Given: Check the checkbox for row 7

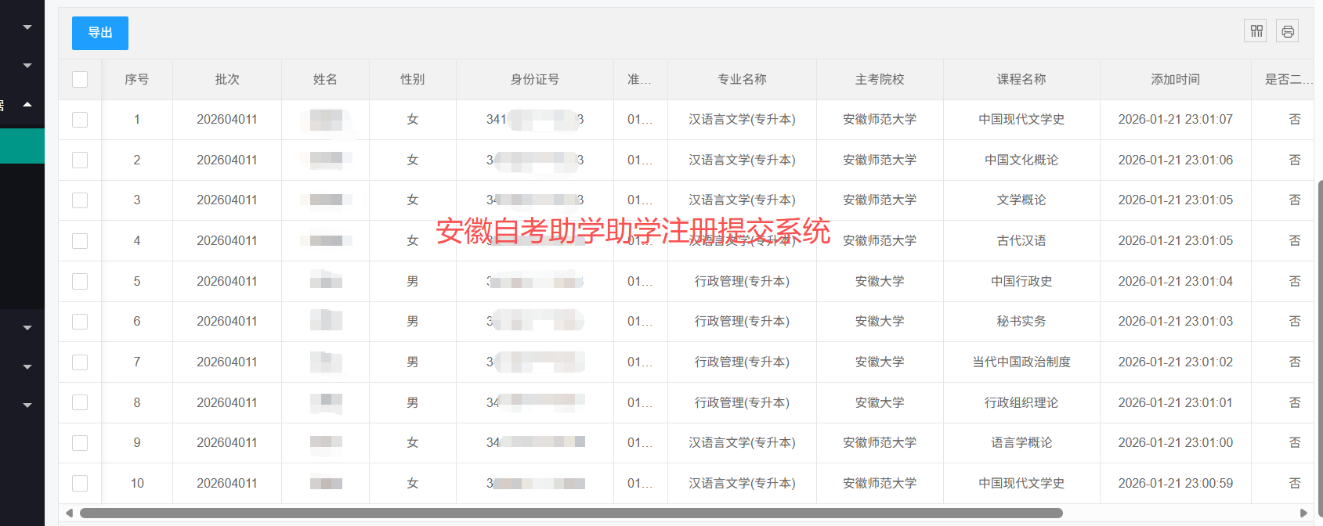Looking at the screenshot, I should [80, 362].
